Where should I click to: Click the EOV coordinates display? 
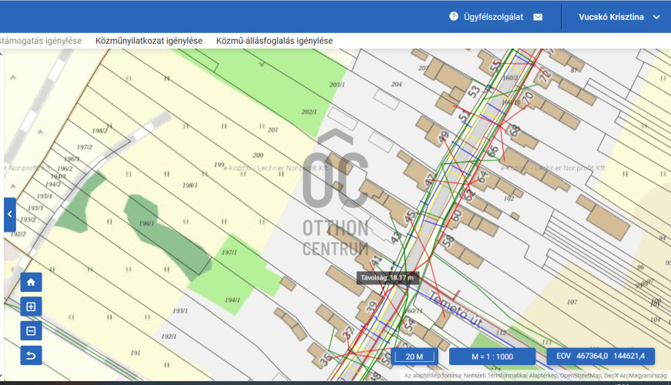coord(601,357)
